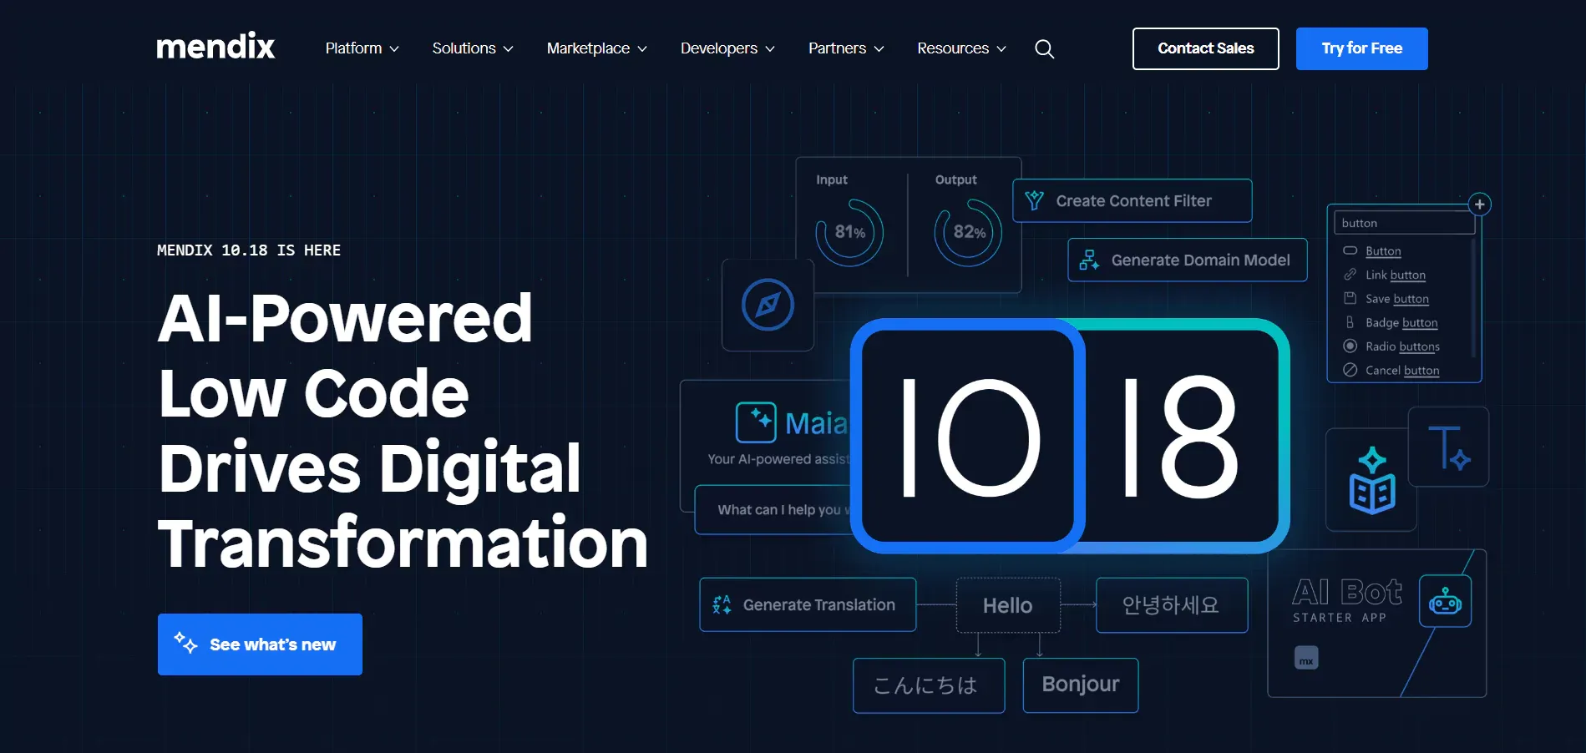Click the 'Link button' list text
Viewport: 1586px width, 753px height.
coord(1395,275)
